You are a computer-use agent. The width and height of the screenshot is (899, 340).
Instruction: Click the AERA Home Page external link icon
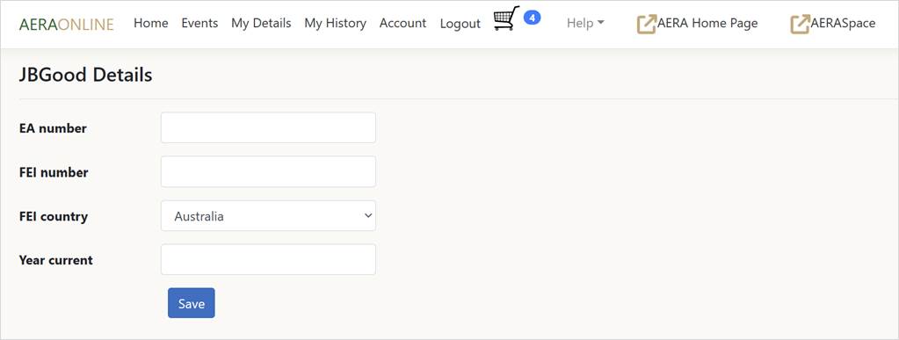[x=647, y=24]
